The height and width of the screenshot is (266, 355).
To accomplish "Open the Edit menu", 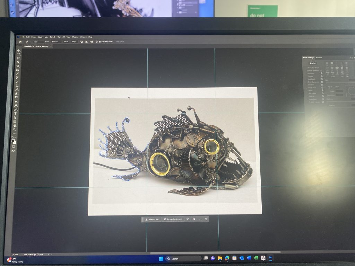I will coord(28,37).
